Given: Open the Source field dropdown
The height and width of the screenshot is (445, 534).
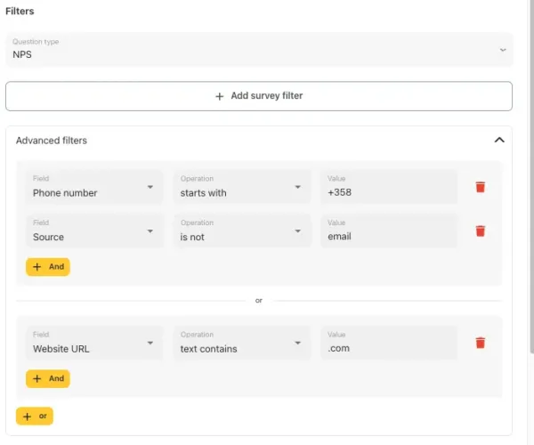Looking at the screenshot, I should 94,231.
